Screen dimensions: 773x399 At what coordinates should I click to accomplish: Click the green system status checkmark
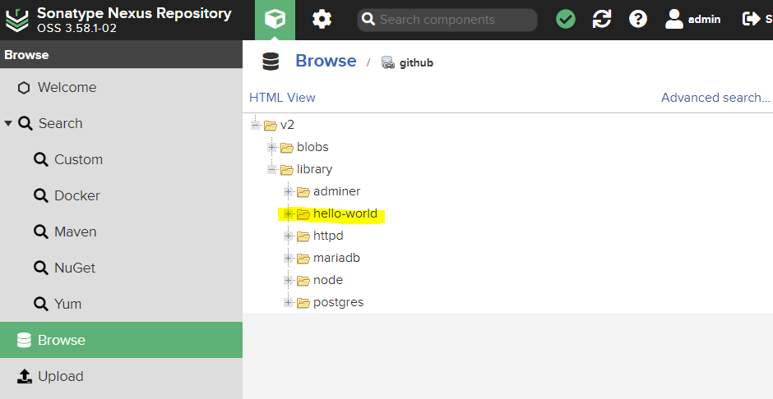566,19
